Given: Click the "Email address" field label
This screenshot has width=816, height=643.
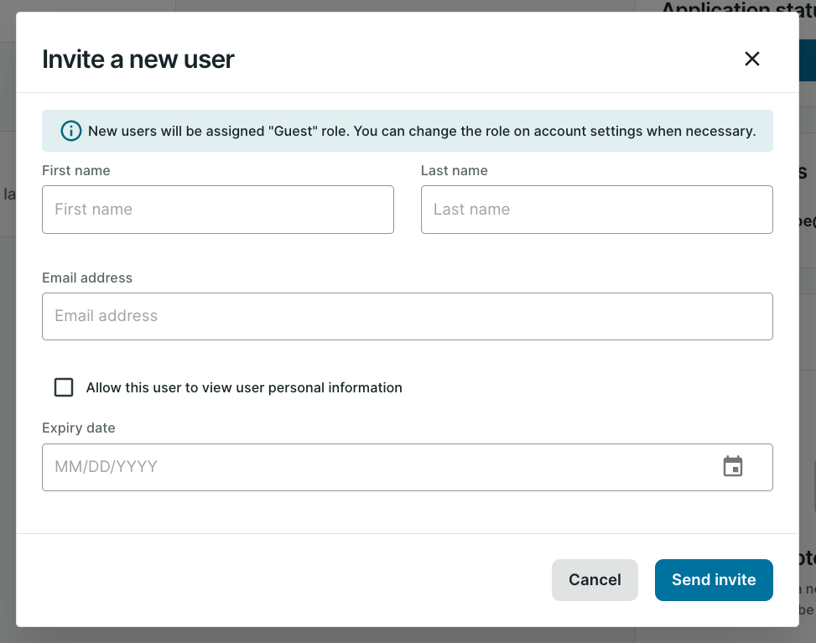Looking at the screenshot, I should coord(87,277).
